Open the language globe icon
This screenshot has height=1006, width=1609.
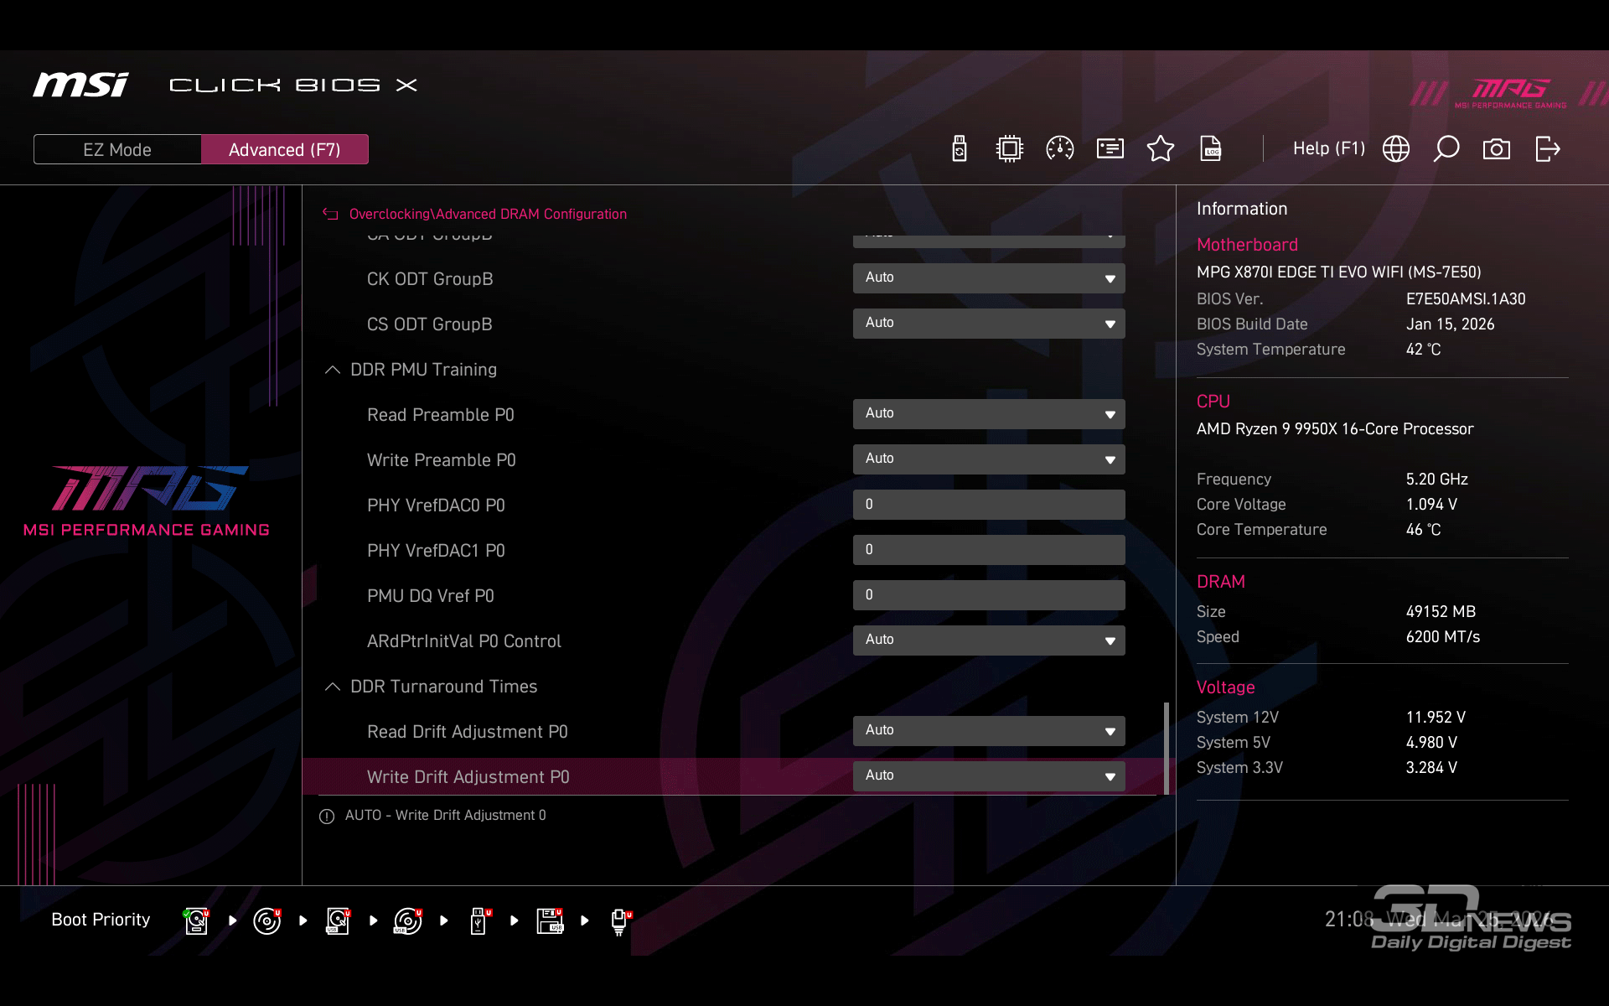pyautogui.click(x=1395, y=149)
